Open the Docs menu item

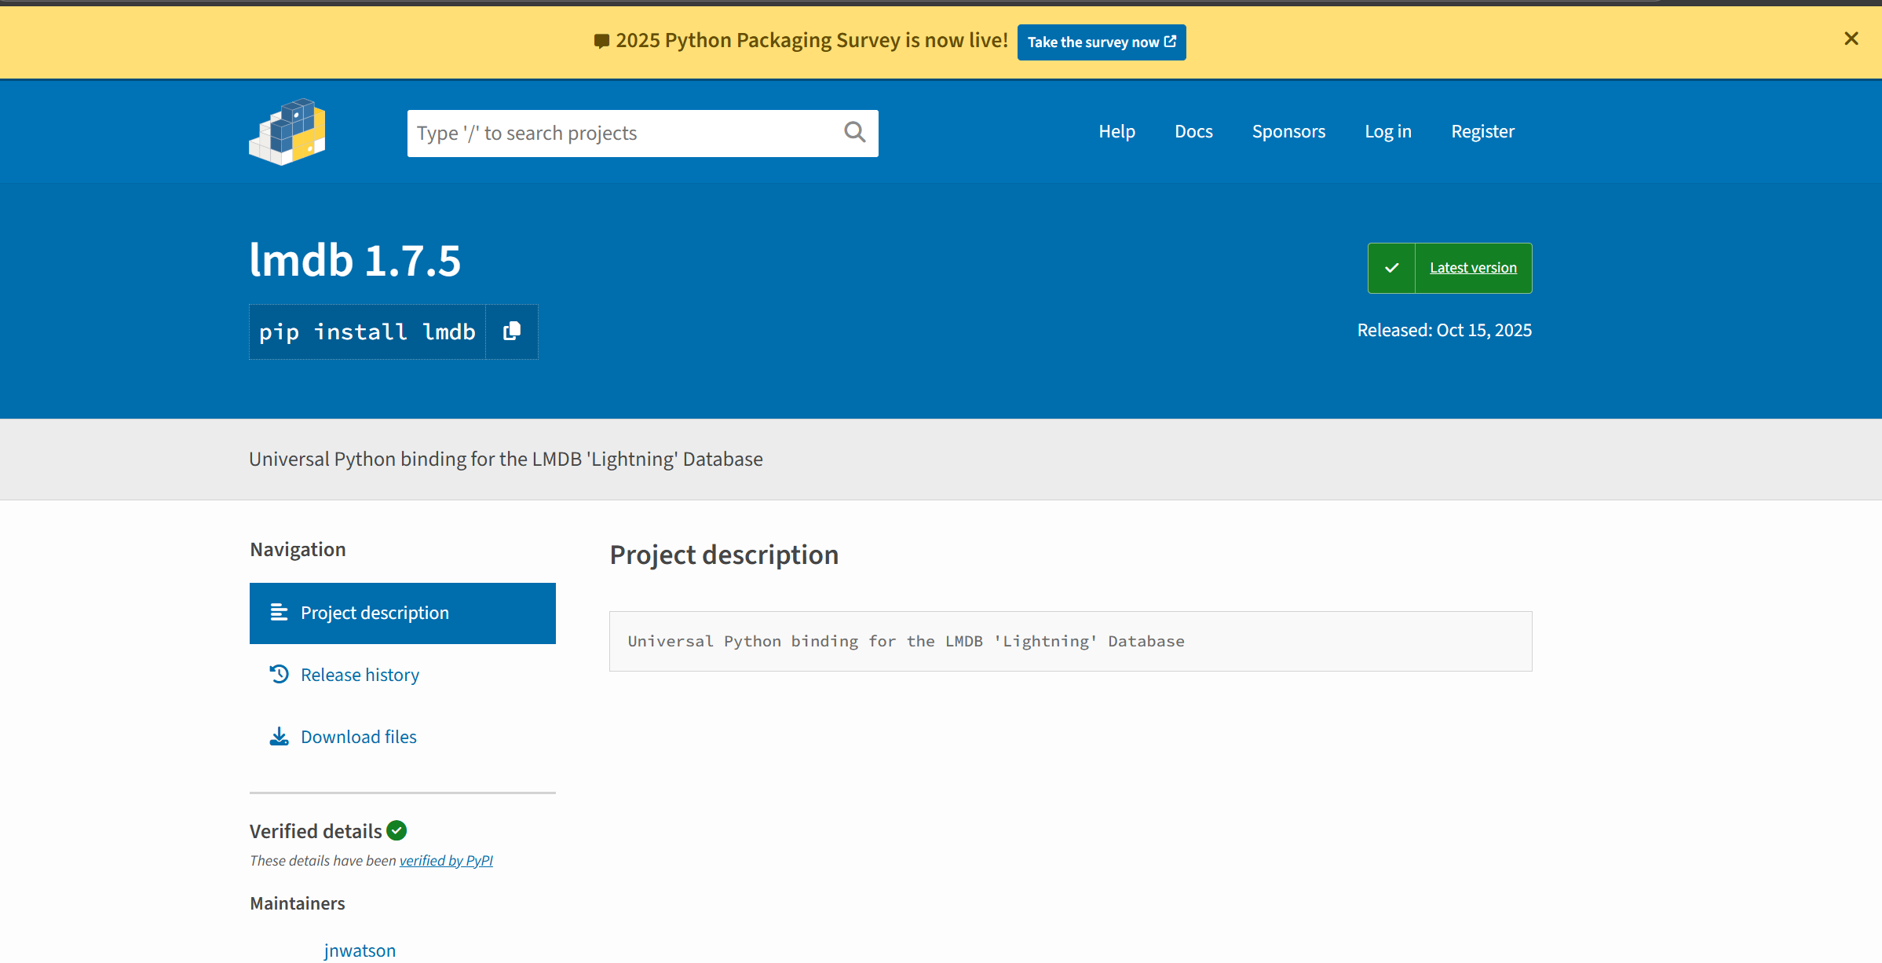[1193, 131]
